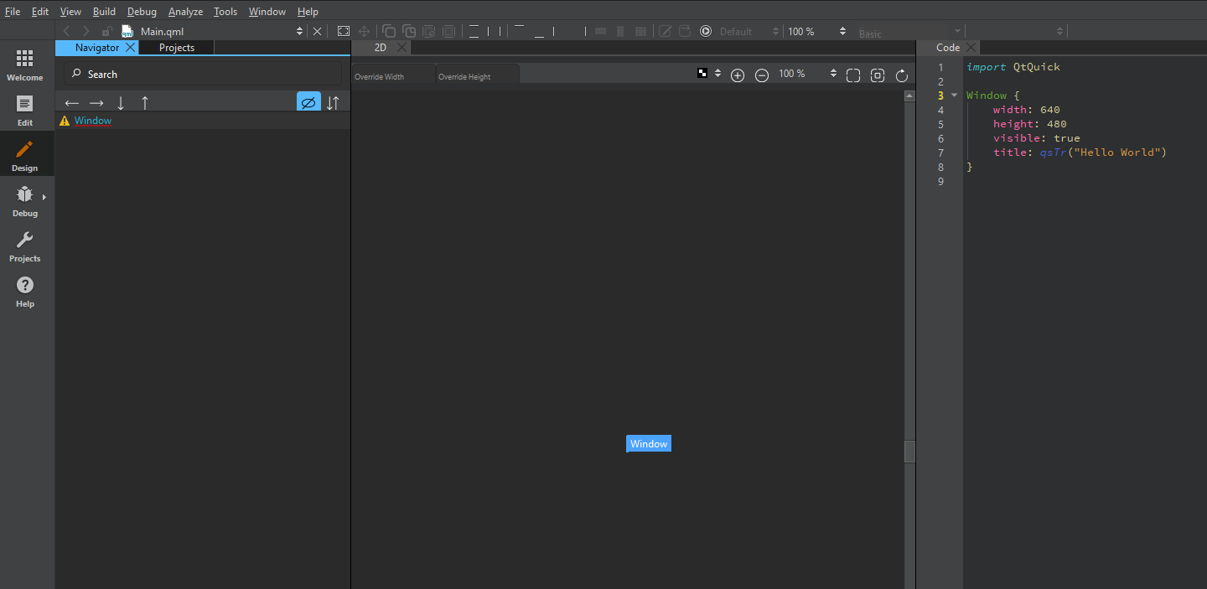
Task: Open the canvas background color swatch
Action: tap(702, 74)
